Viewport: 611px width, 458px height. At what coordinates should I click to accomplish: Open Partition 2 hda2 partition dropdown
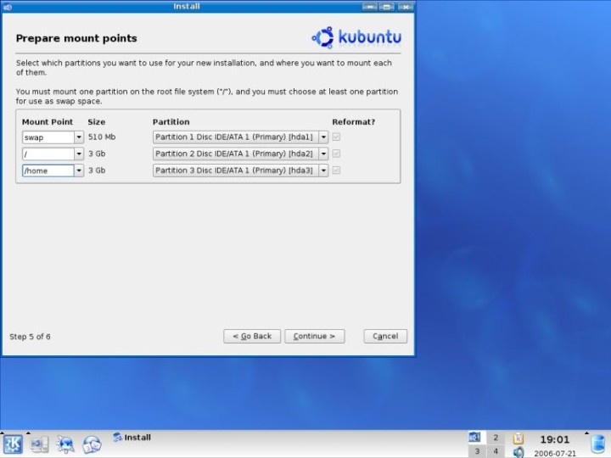[x=322, y=154]
